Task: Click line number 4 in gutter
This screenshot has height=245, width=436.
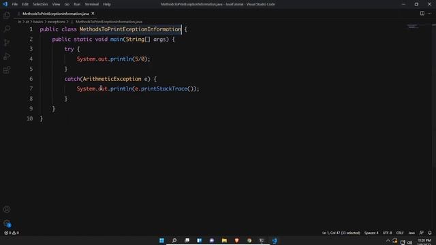Action: (x=31, y=59)
